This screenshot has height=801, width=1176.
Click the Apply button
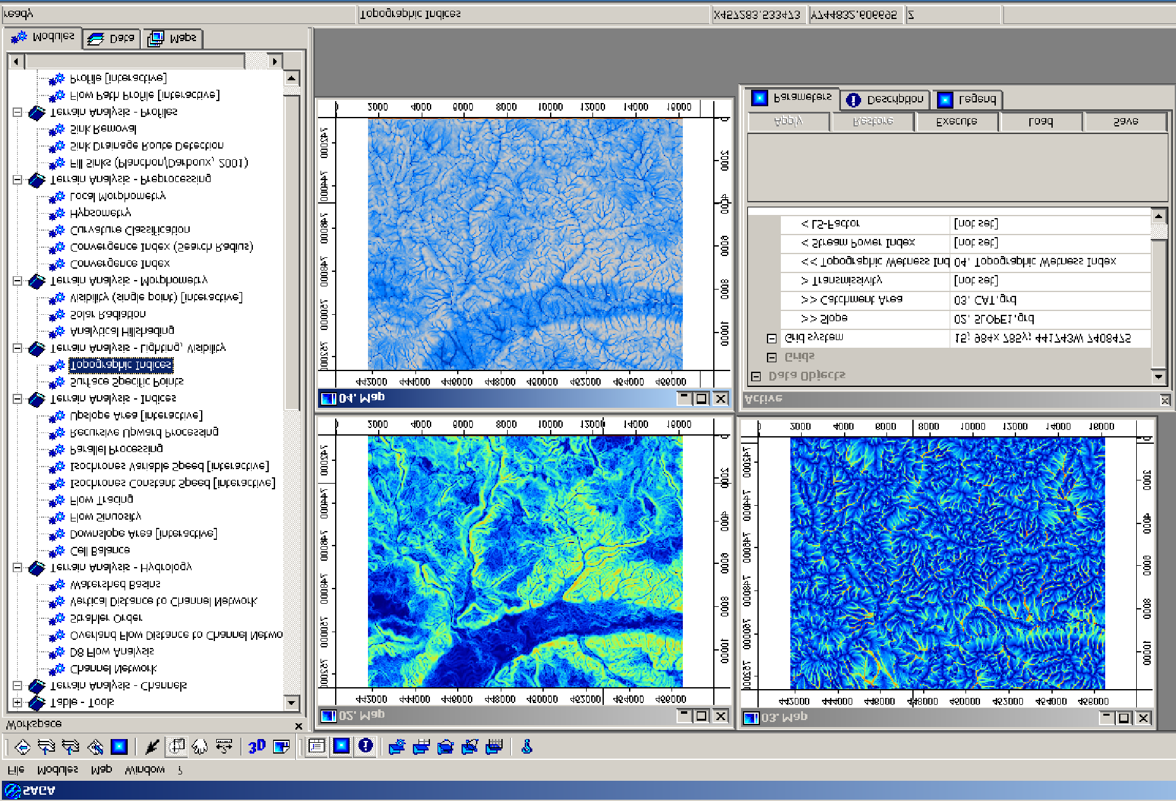[788, 121]
